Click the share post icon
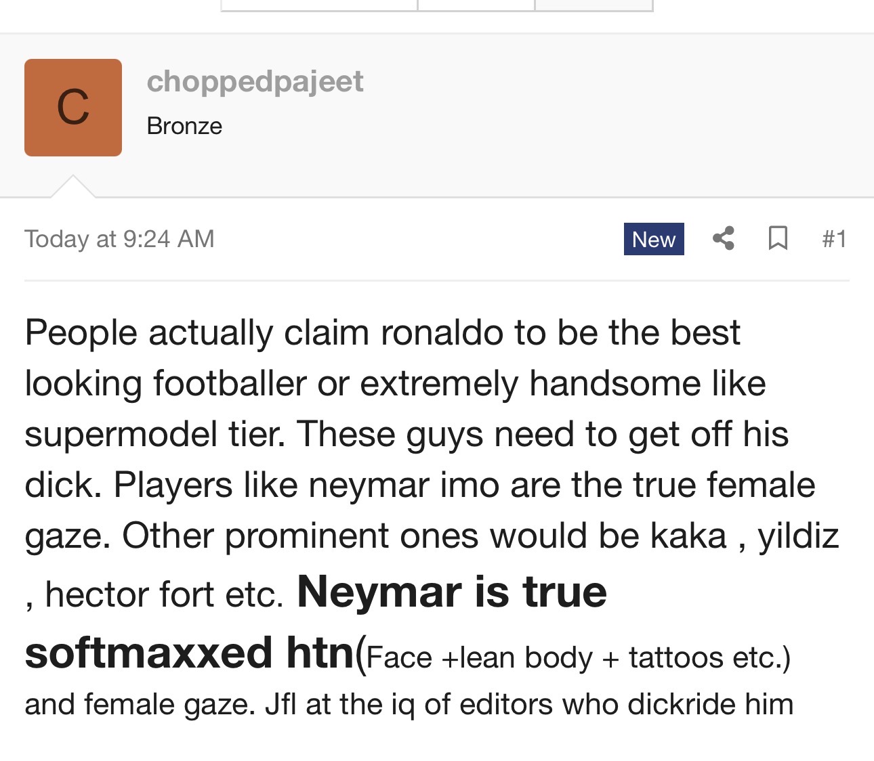Screen dimensions: 874x761 (724, 238)
